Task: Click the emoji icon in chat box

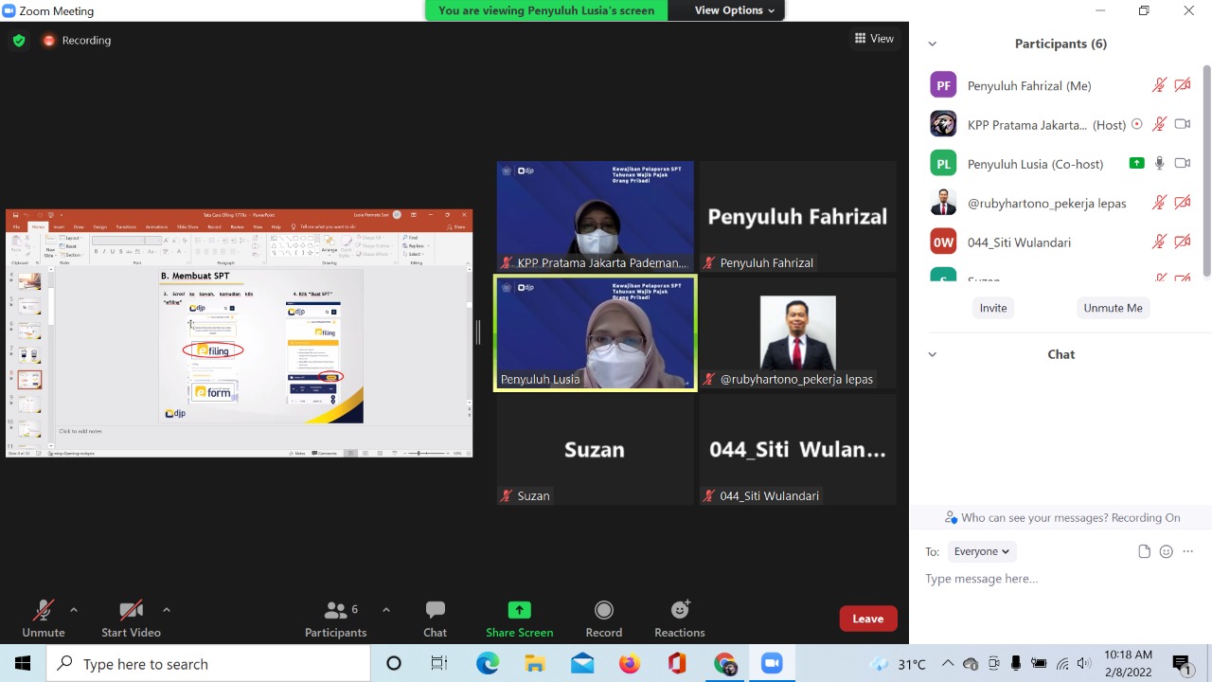Action: click(x=1166, y=551)
